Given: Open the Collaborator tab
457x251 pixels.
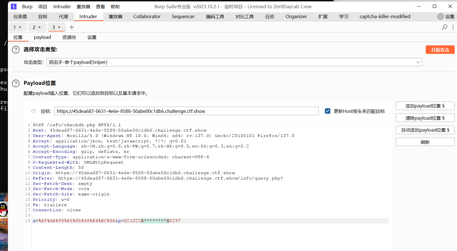Looking at the screenshot, I should (x=147, y=16).
